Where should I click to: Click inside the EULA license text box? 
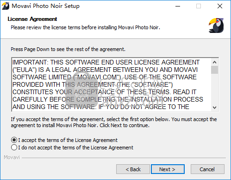click(x=112, y=84)
